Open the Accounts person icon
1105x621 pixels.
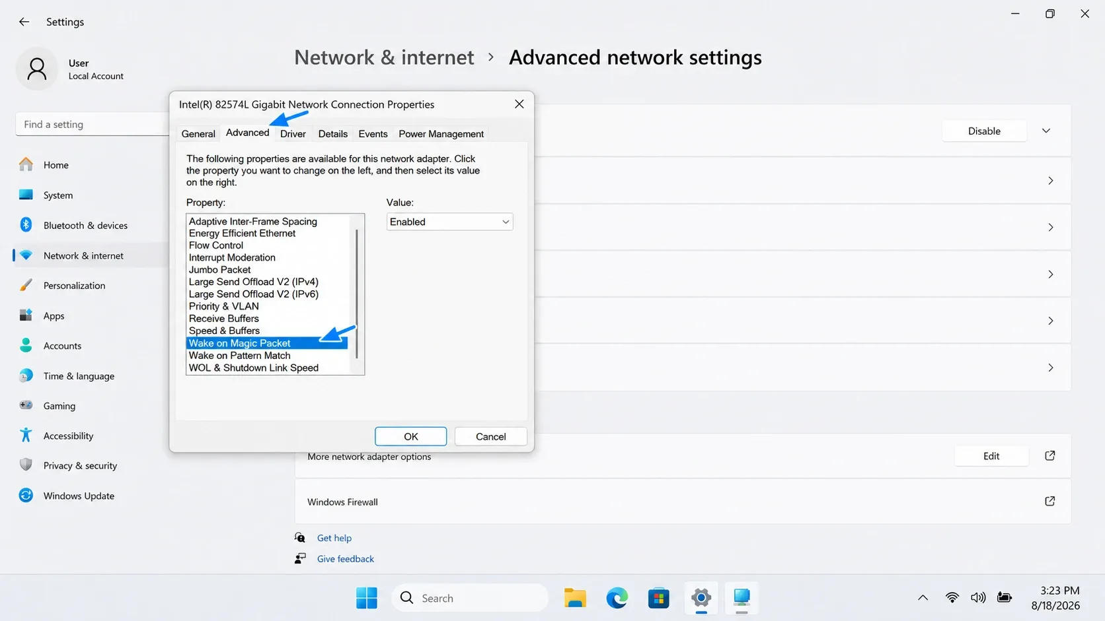(x=26, y=345)
